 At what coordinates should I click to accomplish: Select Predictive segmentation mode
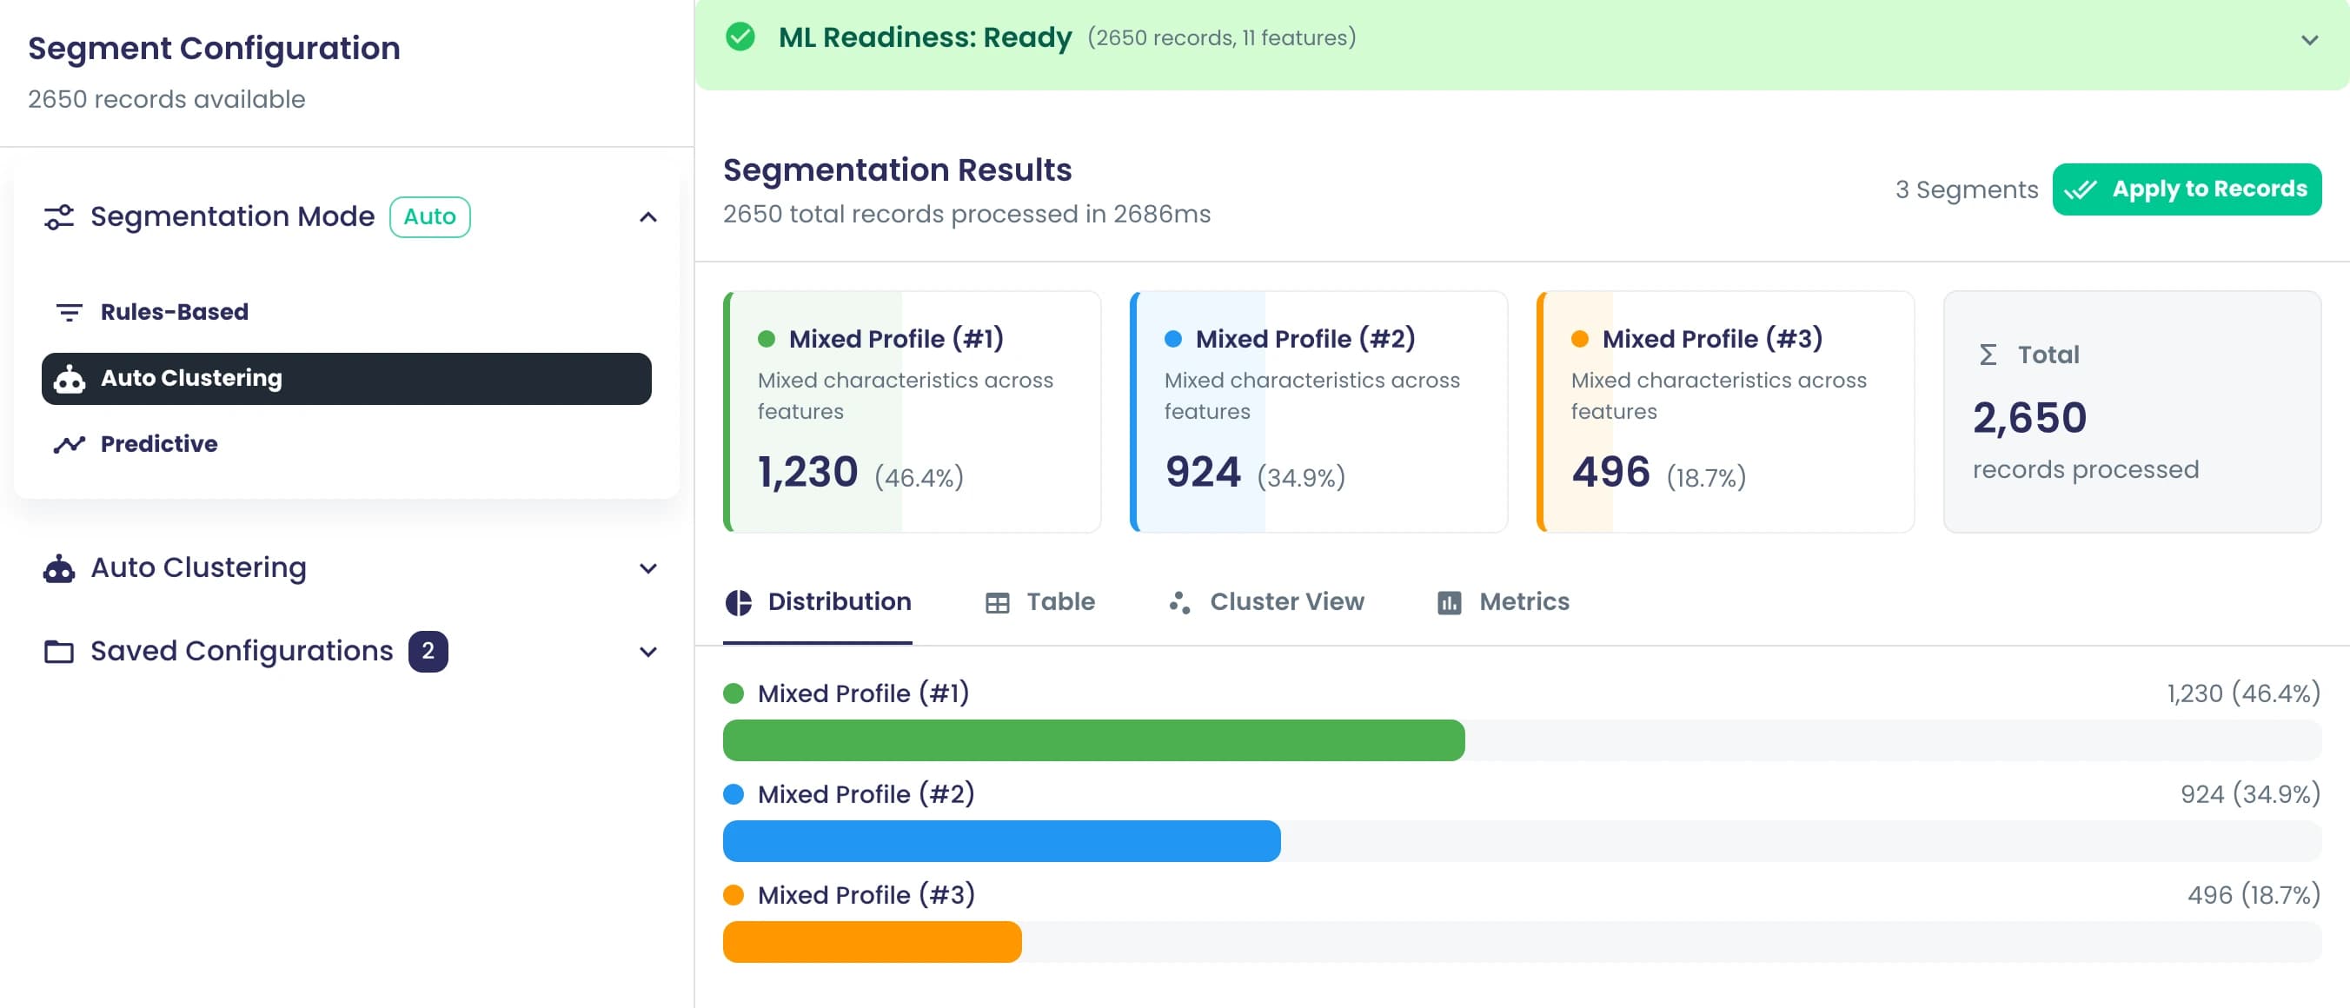pyautogui.click(x=347, y=444)
